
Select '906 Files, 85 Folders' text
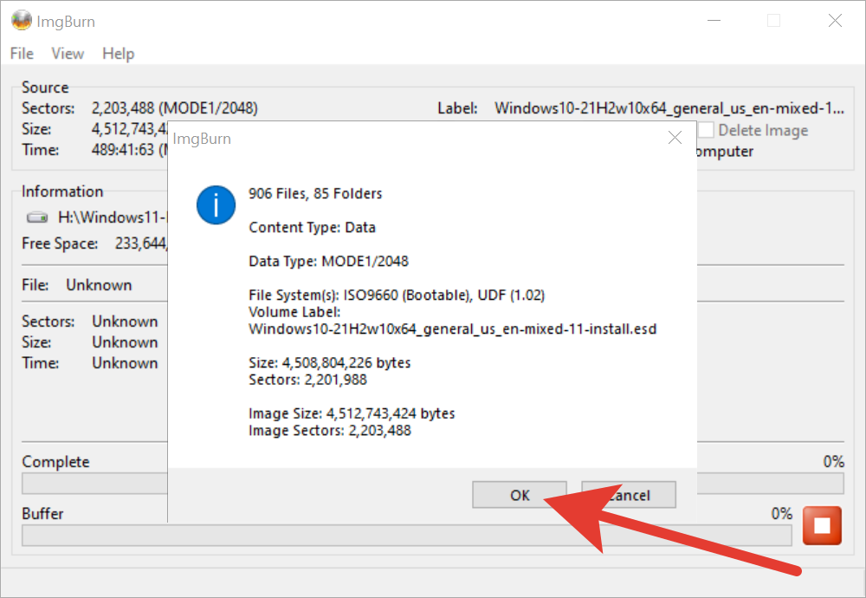coord(315,193)
